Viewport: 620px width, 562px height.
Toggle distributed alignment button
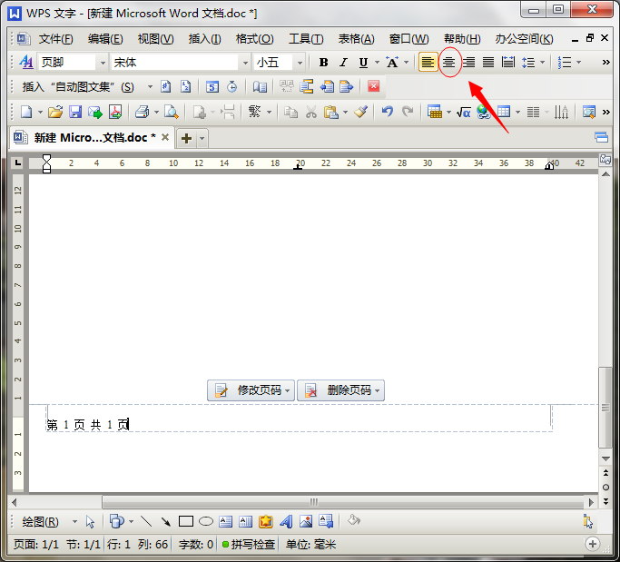click(x=508, y=63)
